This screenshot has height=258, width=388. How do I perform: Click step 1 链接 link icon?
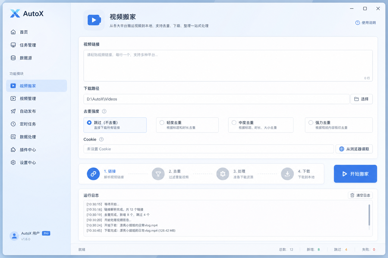(x=93, y=174)
